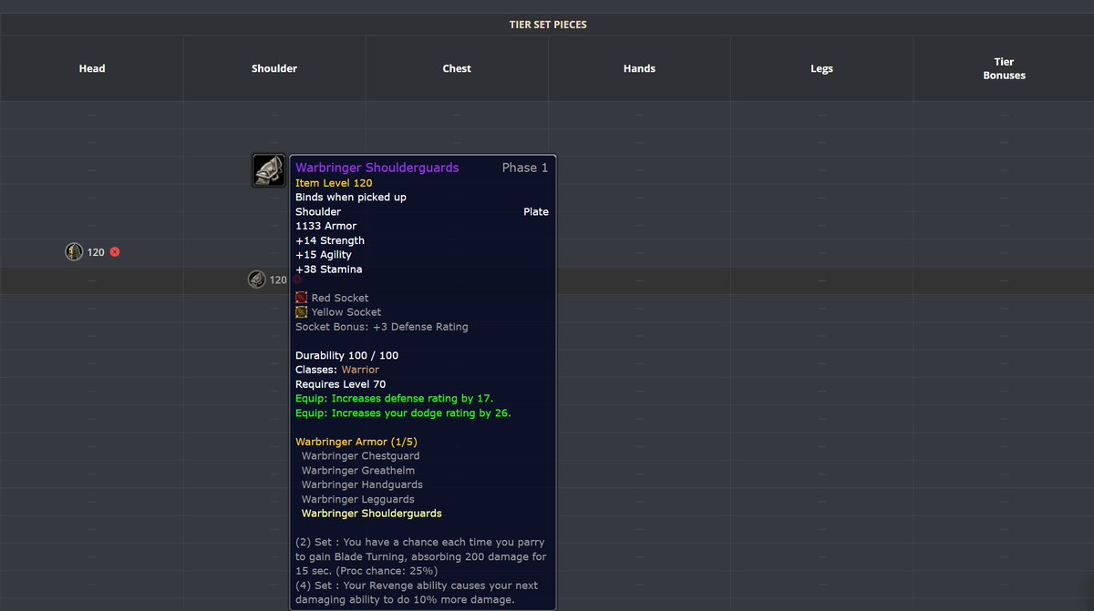Click the Head column header

point(92,68)
